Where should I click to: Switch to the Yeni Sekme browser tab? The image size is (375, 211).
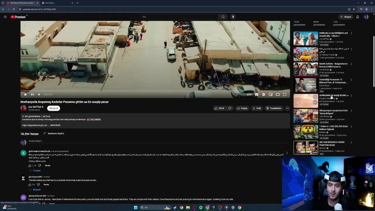click(57, 3)
